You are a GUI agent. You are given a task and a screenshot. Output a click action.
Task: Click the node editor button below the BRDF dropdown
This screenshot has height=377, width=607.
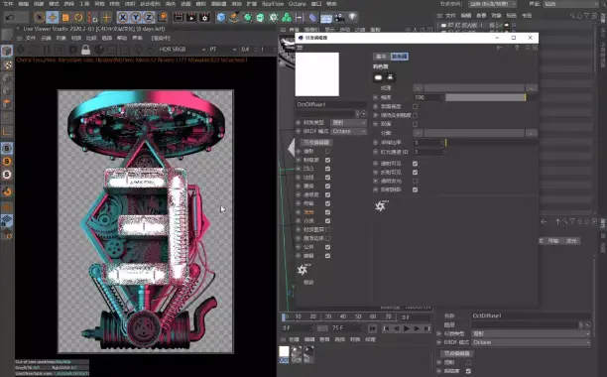pos(316,142)
